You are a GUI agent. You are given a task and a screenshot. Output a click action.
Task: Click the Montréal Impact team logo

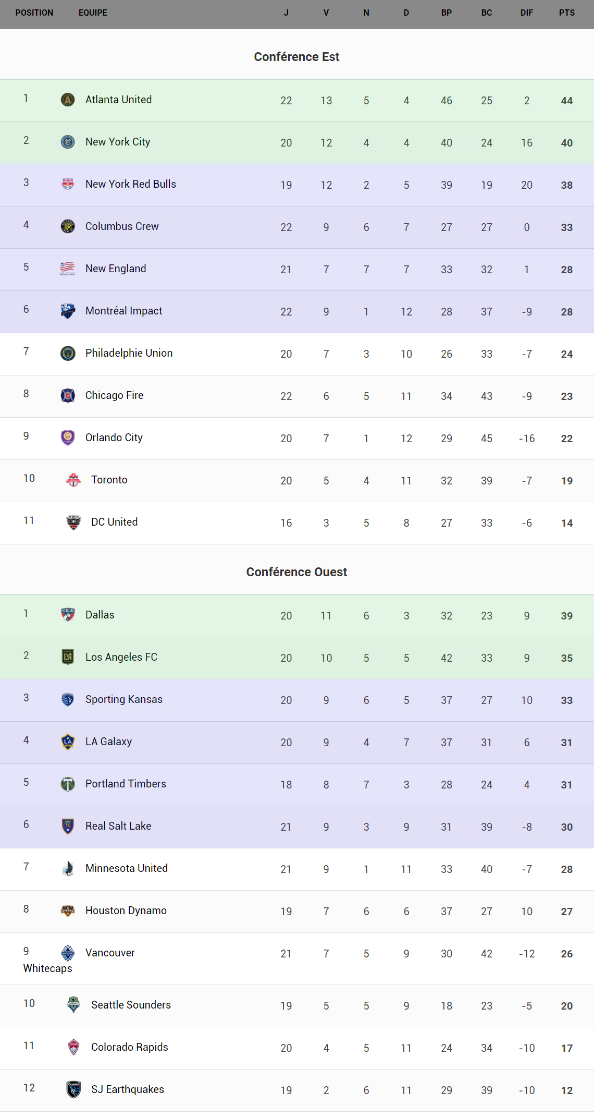tap(68, 311)
